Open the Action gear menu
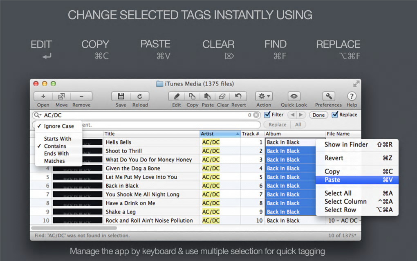Viewport: 417px width, 261px height. [264, 96]
